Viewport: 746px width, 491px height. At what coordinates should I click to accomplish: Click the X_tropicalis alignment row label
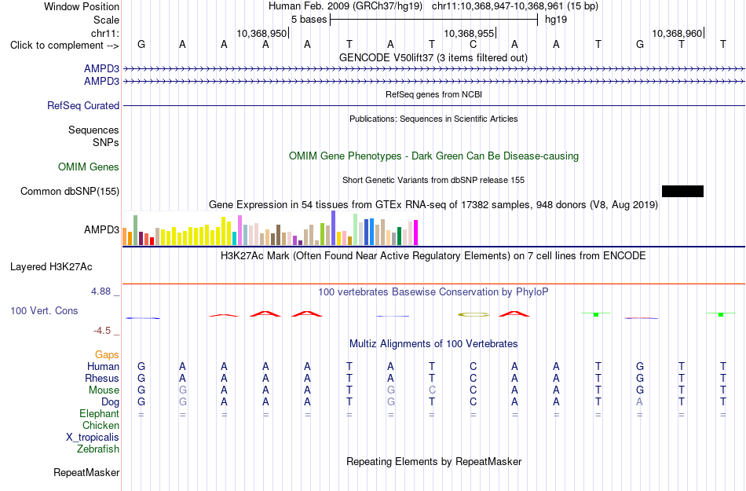pos(93,438)
